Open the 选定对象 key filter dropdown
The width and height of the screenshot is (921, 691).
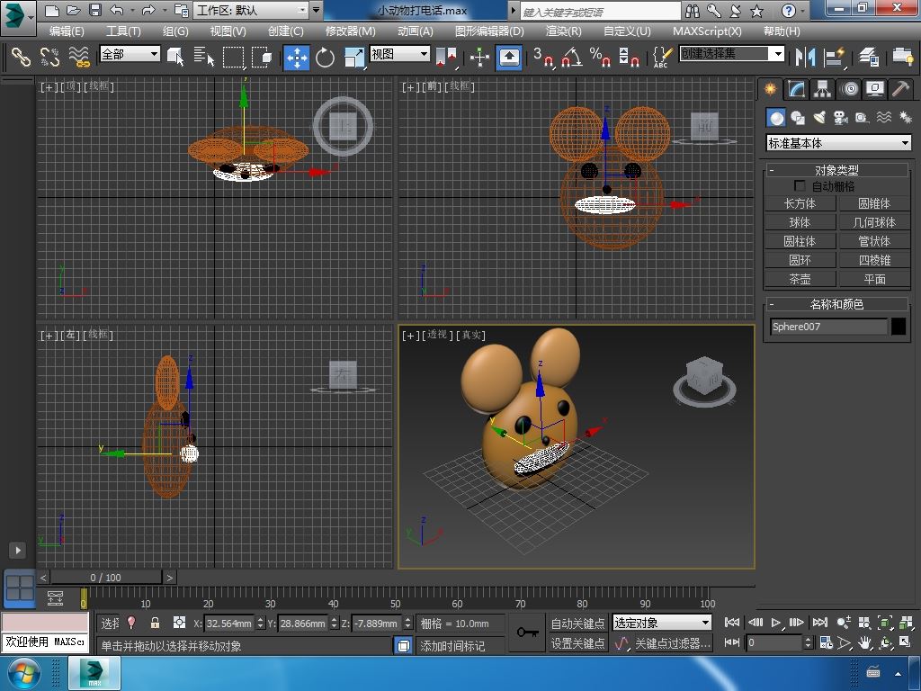(662, 623)
